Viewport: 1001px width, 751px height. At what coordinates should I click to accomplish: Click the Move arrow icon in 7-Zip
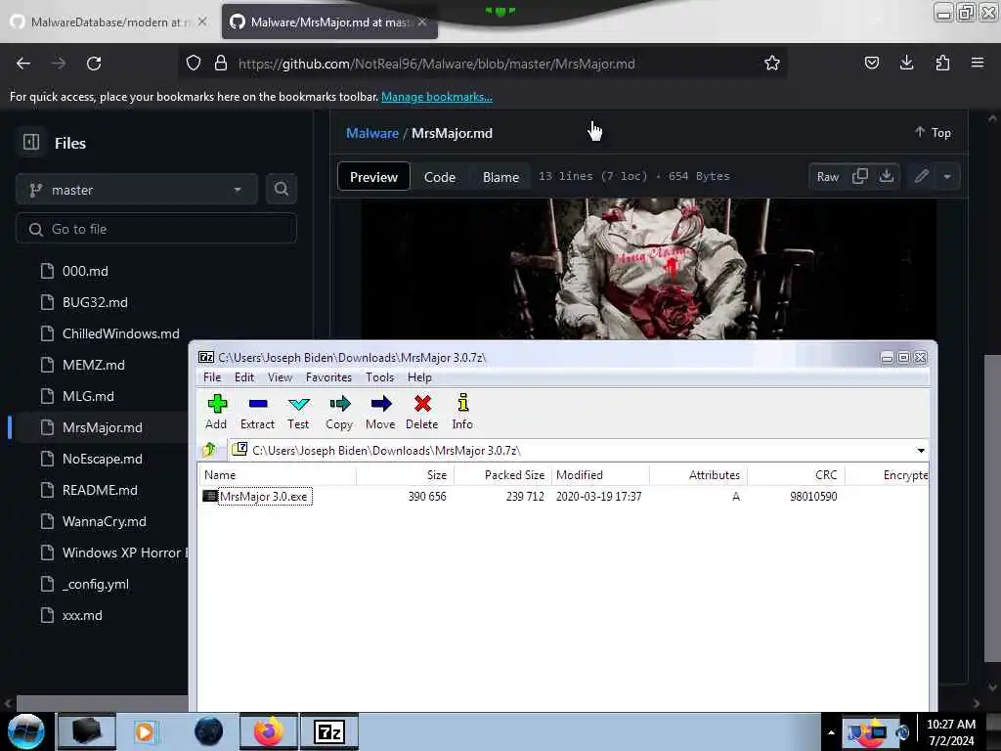tap(380, 412)
